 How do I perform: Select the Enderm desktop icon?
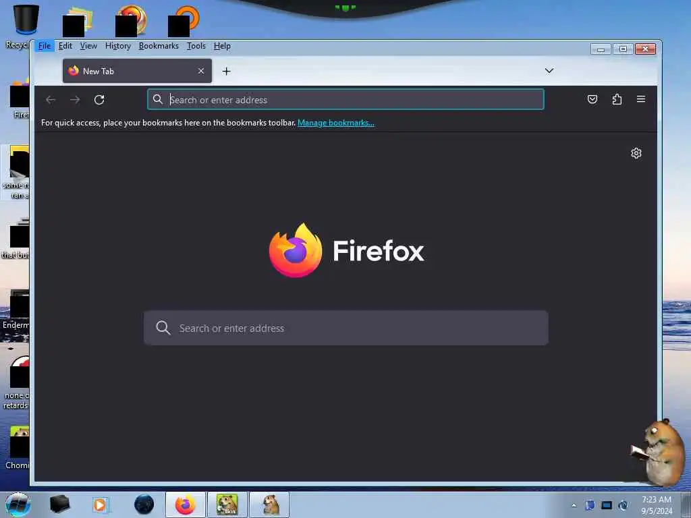(x=16, y=310)
